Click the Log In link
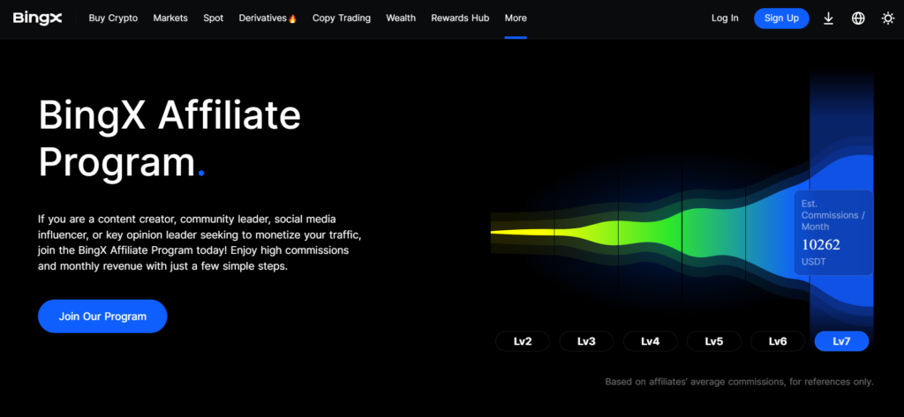This screenshot has height=417, width=904. click(725, 18)
